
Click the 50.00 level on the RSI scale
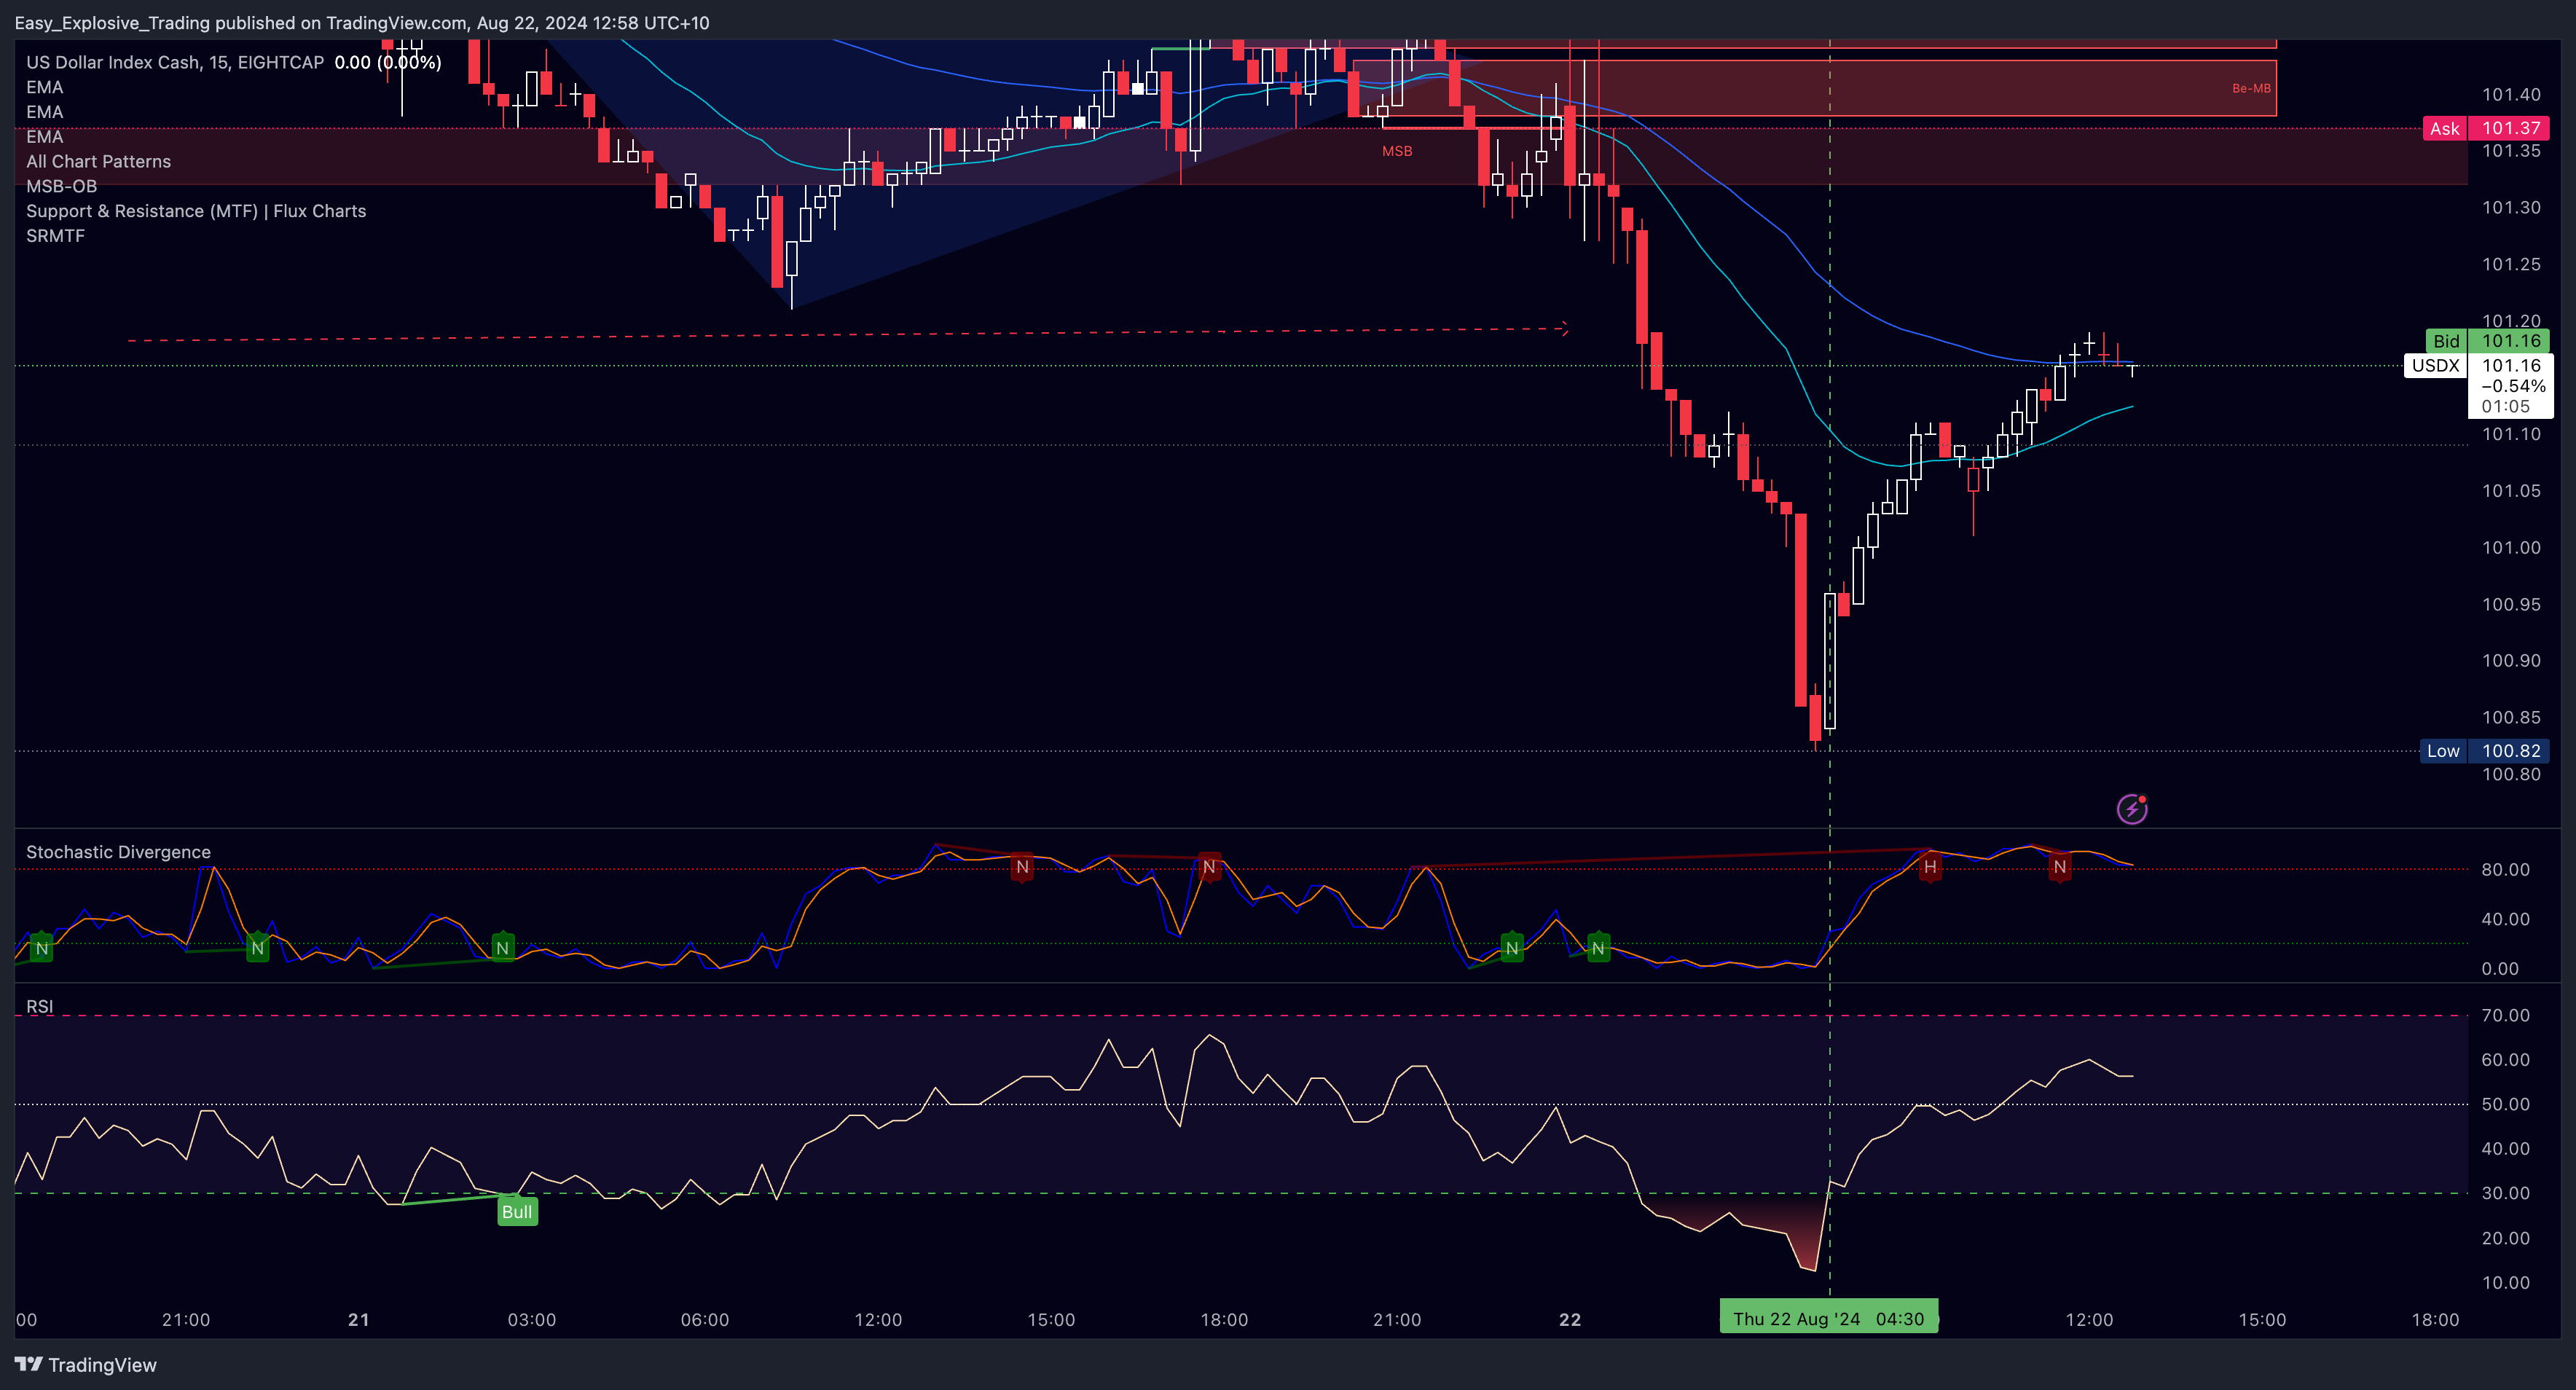point(2505,1105)
